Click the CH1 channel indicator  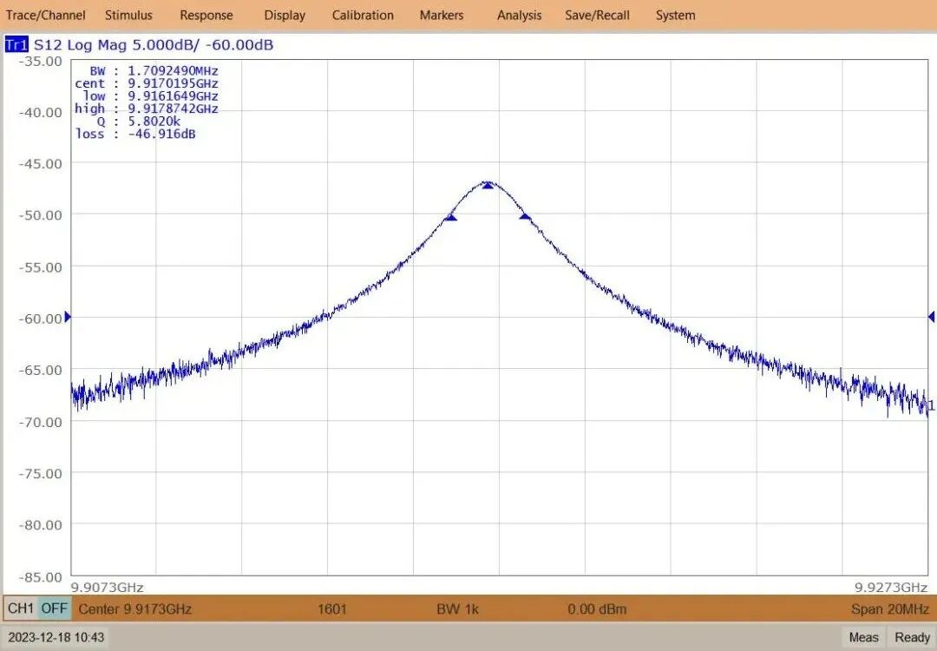(21, 608)
